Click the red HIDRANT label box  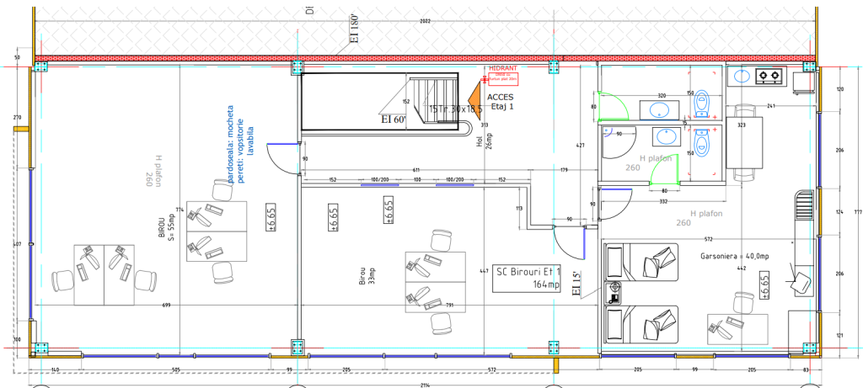click(x=503, y=77)
